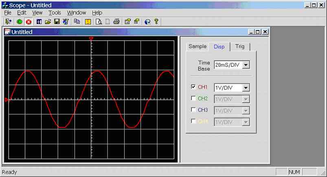Click the Print Preview magnifier icon

point(99,22)
